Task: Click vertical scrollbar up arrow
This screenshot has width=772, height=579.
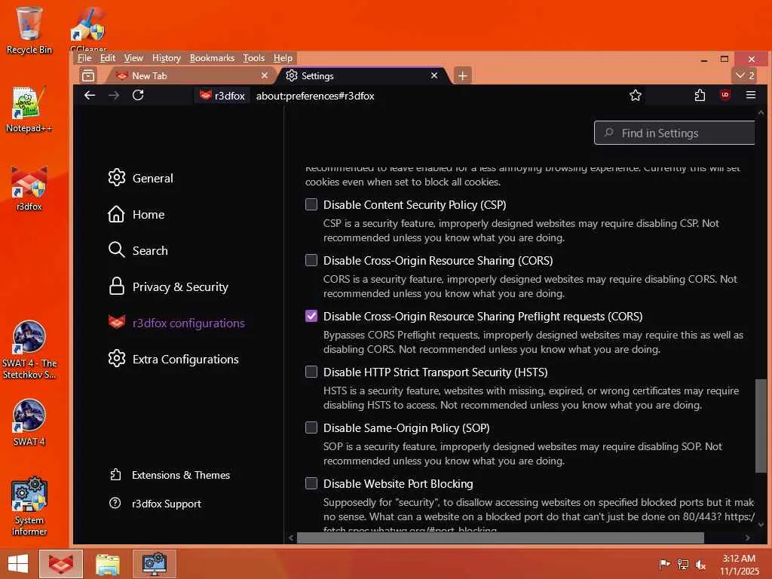Action: coord(761,113)
